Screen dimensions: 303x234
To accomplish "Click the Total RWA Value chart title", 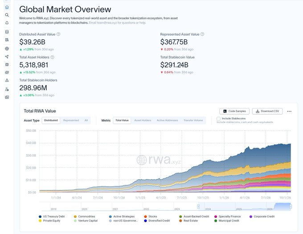I will pyautogui.click(x=40, y=111).
